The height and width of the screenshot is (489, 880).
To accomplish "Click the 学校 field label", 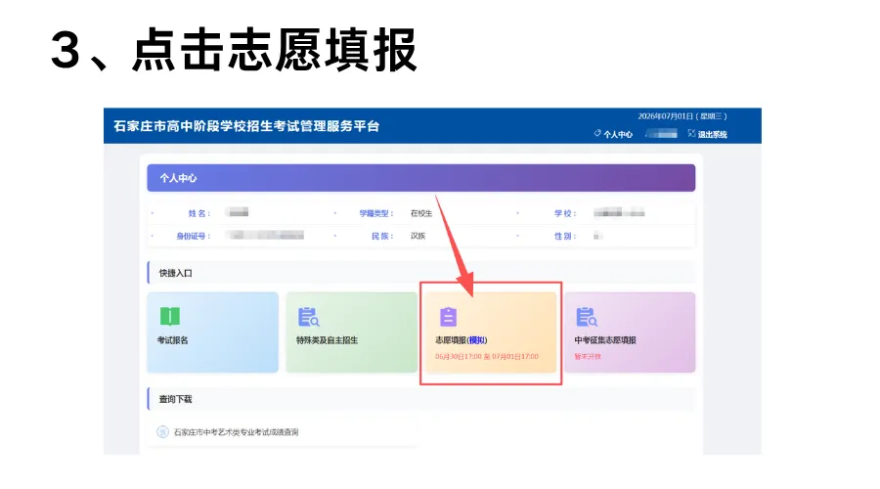I will [565, 213].
